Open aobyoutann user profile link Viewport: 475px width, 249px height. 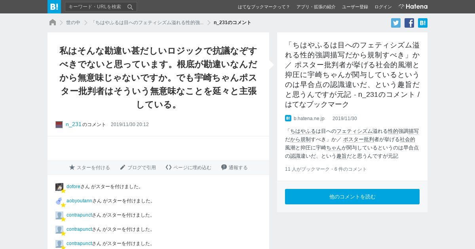pos(79,201)
